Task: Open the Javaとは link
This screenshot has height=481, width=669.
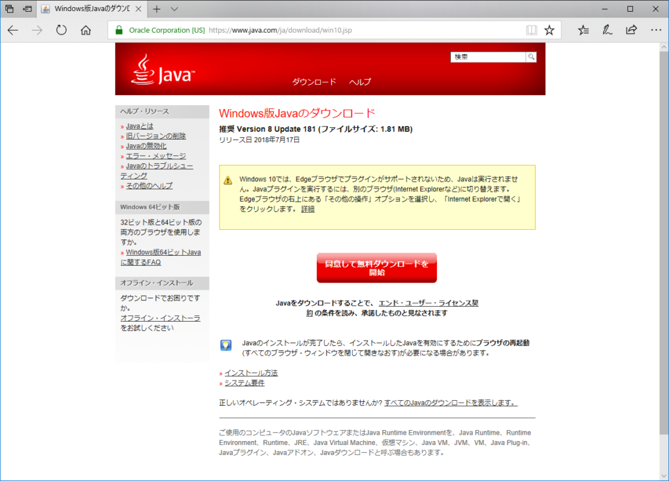Action: click(x=140, y=126)
